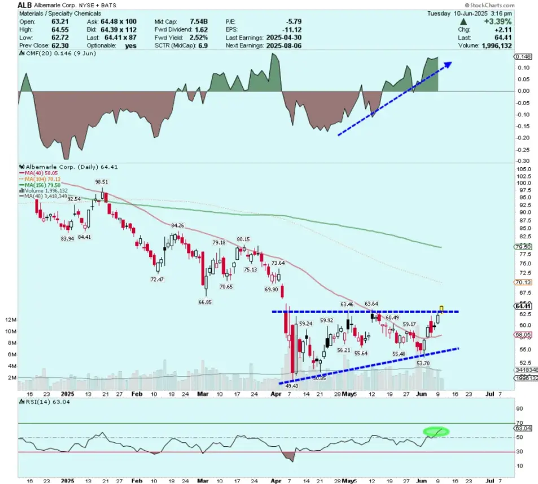Click the 64.41 last price axis tag
Viewport: 538px width, 484px height.
coord(523,306)
